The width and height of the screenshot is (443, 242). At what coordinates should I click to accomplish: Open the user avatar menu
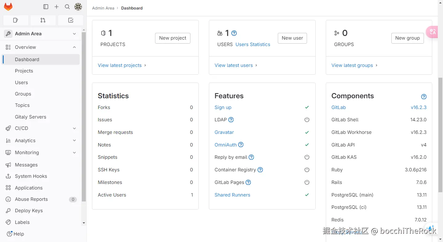[x=78, y=7]
